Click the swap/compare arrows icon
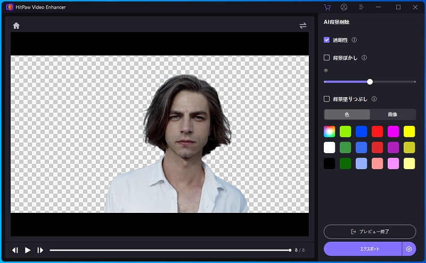This screenshot has height=263, width=426. pyautogui.click(x=303, y=26)
